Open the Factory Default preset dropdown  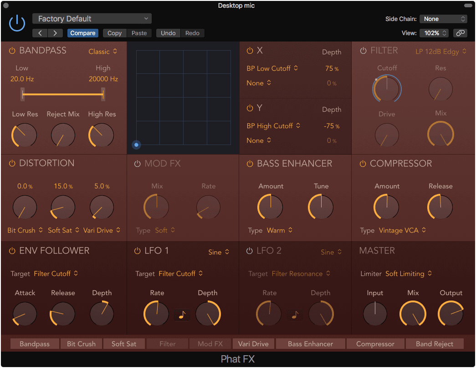tap(92, 19)
